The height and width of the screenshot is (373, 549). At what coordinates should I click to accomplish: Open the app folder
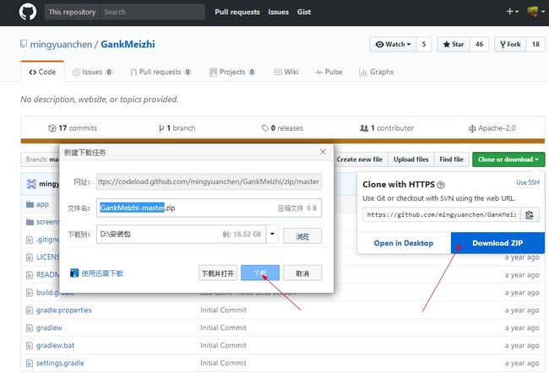(x=42, y=204)
